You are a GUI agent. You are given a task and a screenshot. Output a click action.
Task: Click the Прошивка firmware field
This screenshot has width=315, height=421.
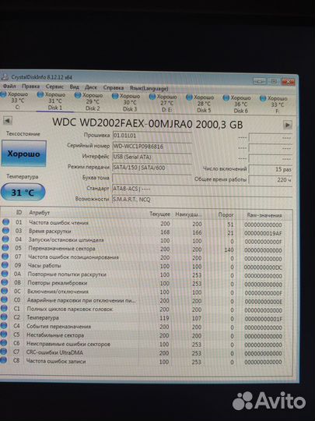[152, 136]
